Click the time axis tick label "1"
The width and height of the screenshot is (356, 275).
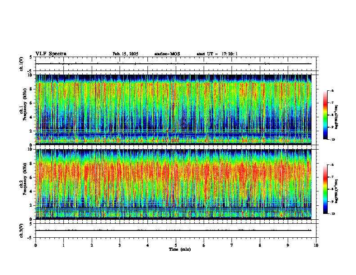point(63,245)
